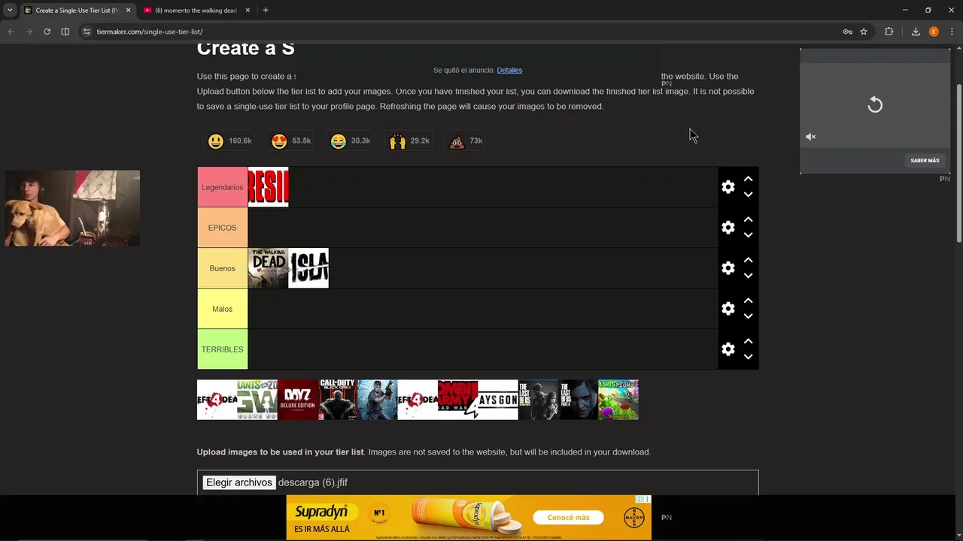Open a new browser tab
The width and height of the screenshot is (963, 541).
[266, 11]
